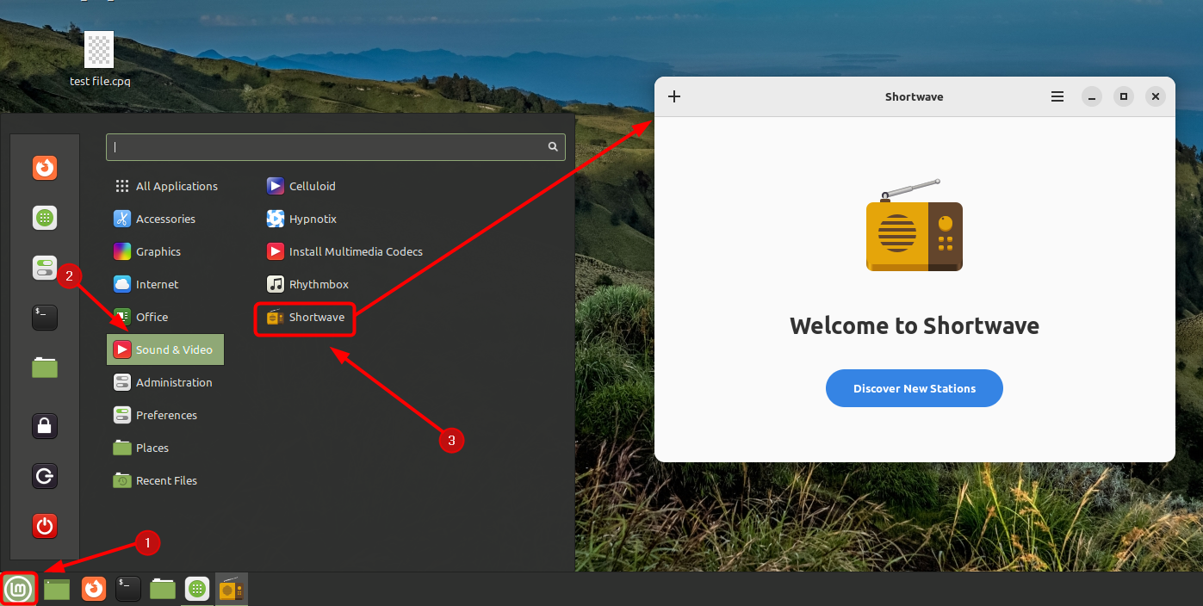1203x606 pixels.
Task: Click the radio illustration in Shortwave
Action: [915, 226]
